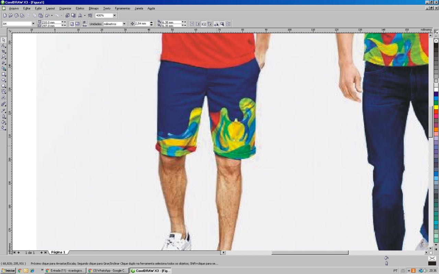Select the Crop tool
Viewport: 439px width, 274px height.
4,51
